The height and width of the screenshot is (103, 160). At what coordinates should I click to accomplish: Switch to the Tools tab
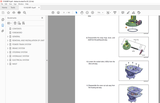coord(13,7)
